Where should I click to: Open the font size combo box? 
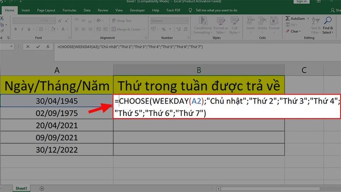tap(50, 20)
